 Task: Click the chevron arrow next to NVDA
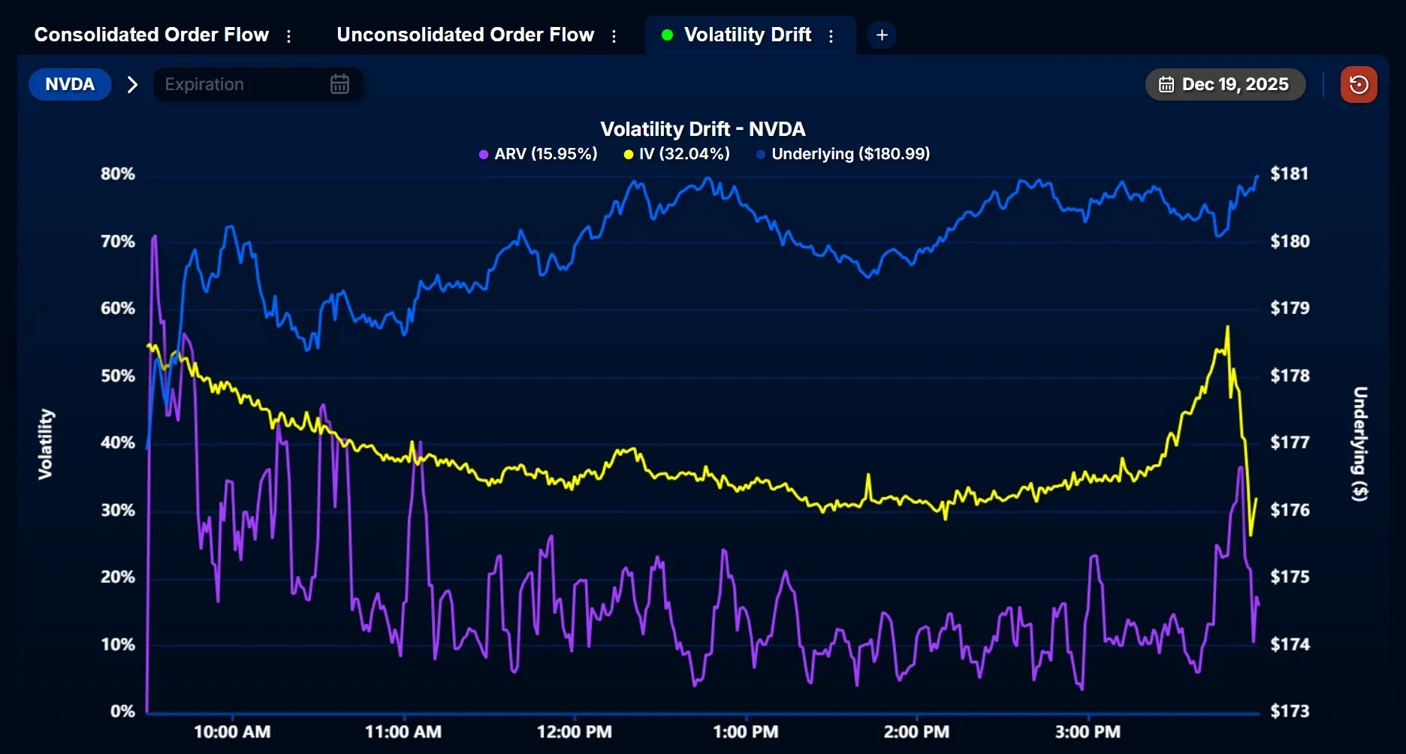[133, 85]
